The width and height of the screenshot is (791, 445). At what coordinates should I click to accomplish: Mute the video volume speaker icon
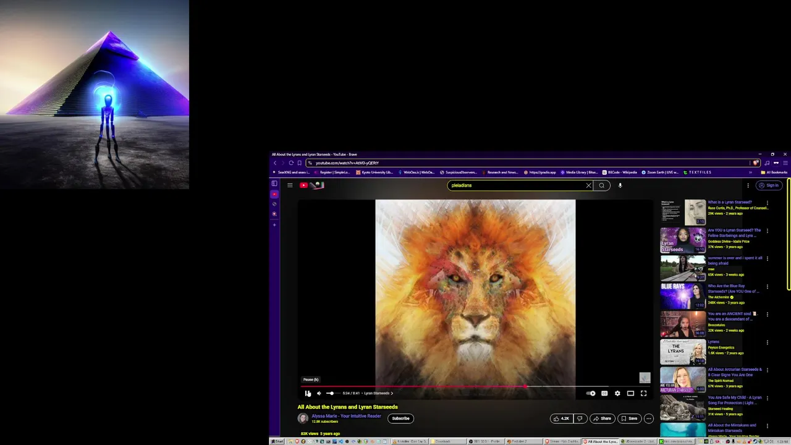319,393
